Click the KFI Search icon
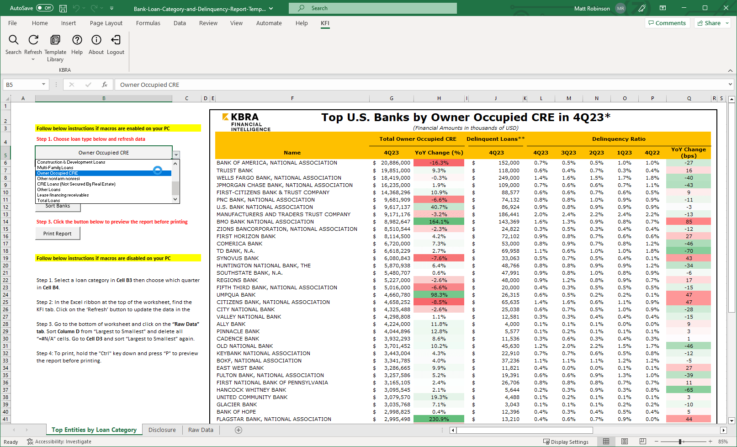 pyautogui.click(x=13, y=40)
